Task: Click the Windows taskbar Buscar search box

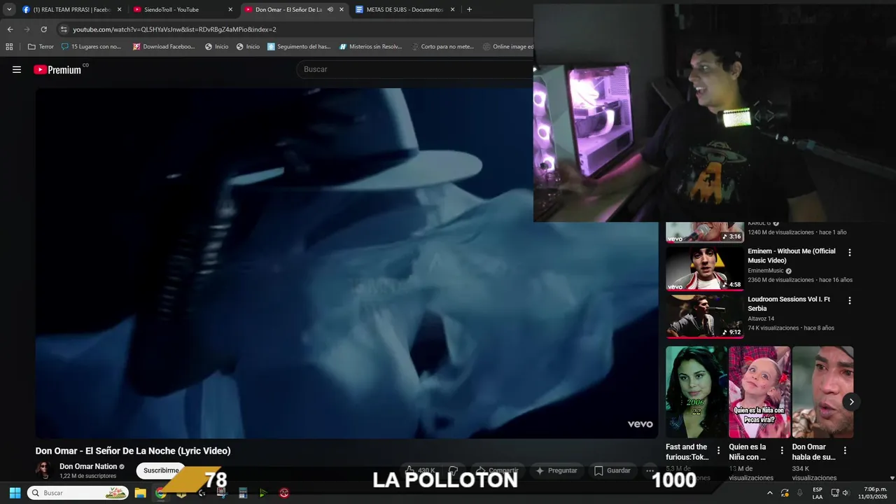Action: tap(78, 493)
